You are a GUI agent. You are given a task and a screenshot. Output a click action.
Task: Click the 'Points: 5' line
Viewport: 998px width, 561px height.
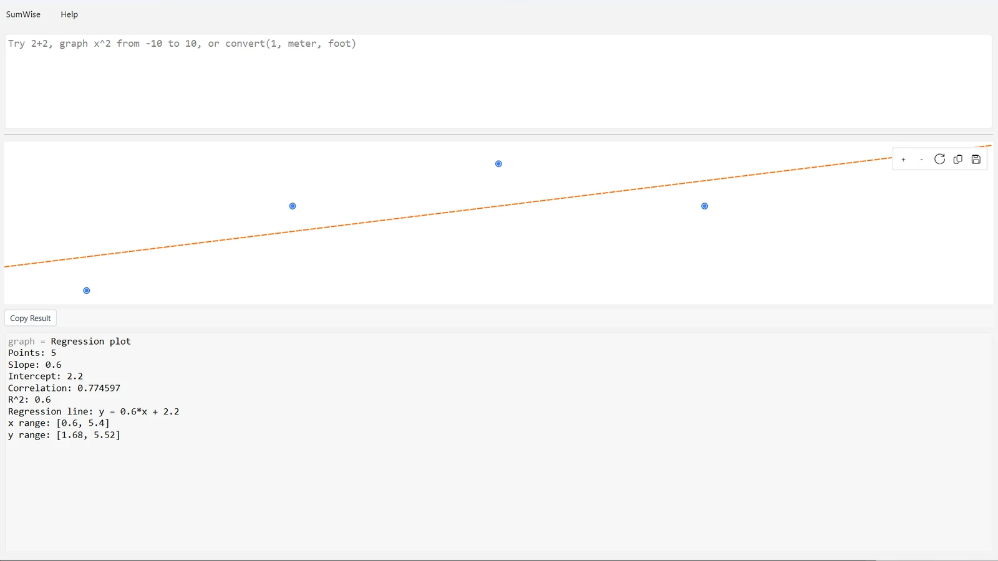tap(32, 353)
